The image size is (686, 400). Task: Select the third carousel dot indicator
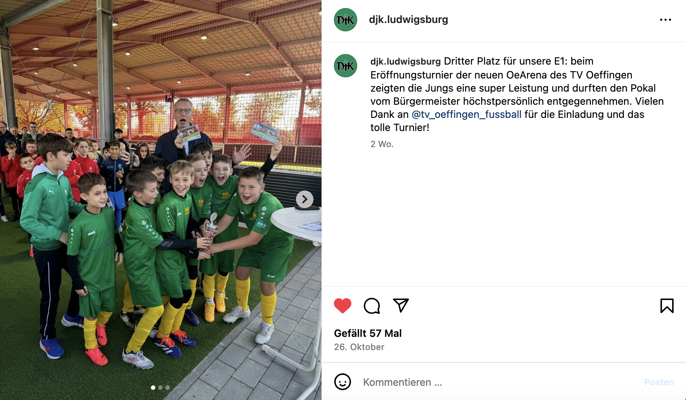click(168, 388)
